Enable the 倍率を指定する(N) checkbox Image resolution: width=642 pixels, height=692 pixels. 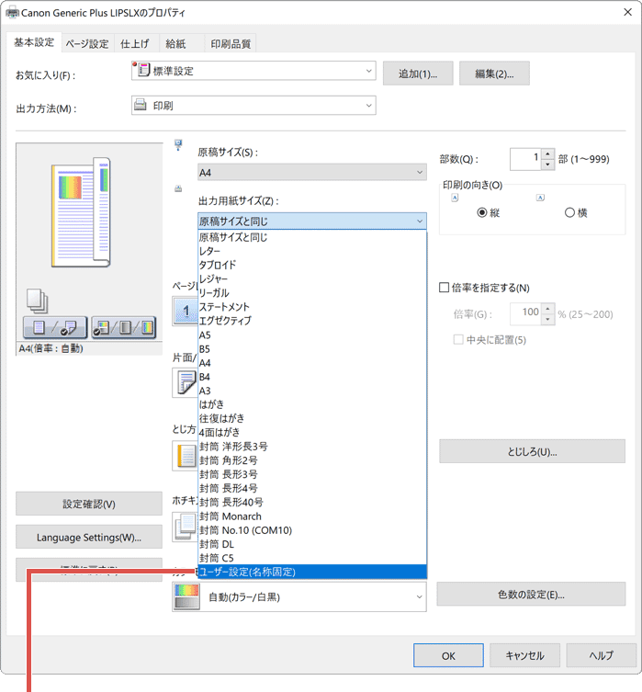[444, 288]
